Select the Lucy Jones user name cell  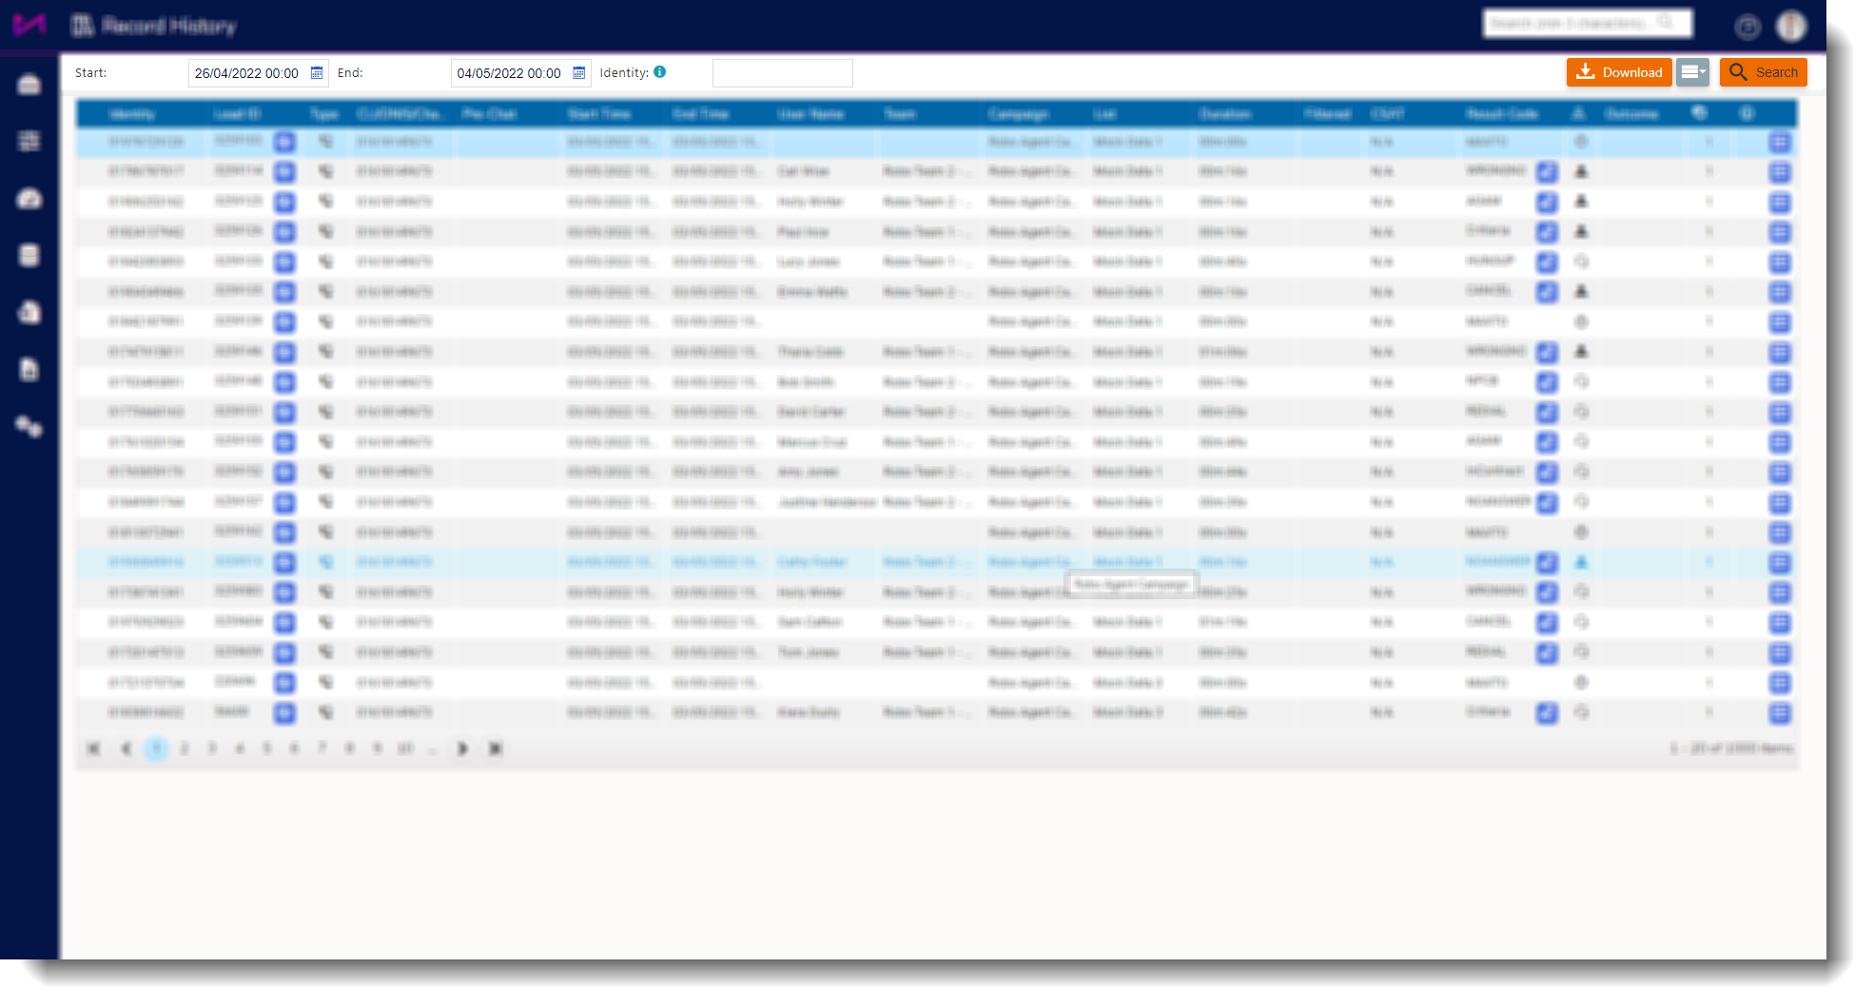click(x=809, y=261)
